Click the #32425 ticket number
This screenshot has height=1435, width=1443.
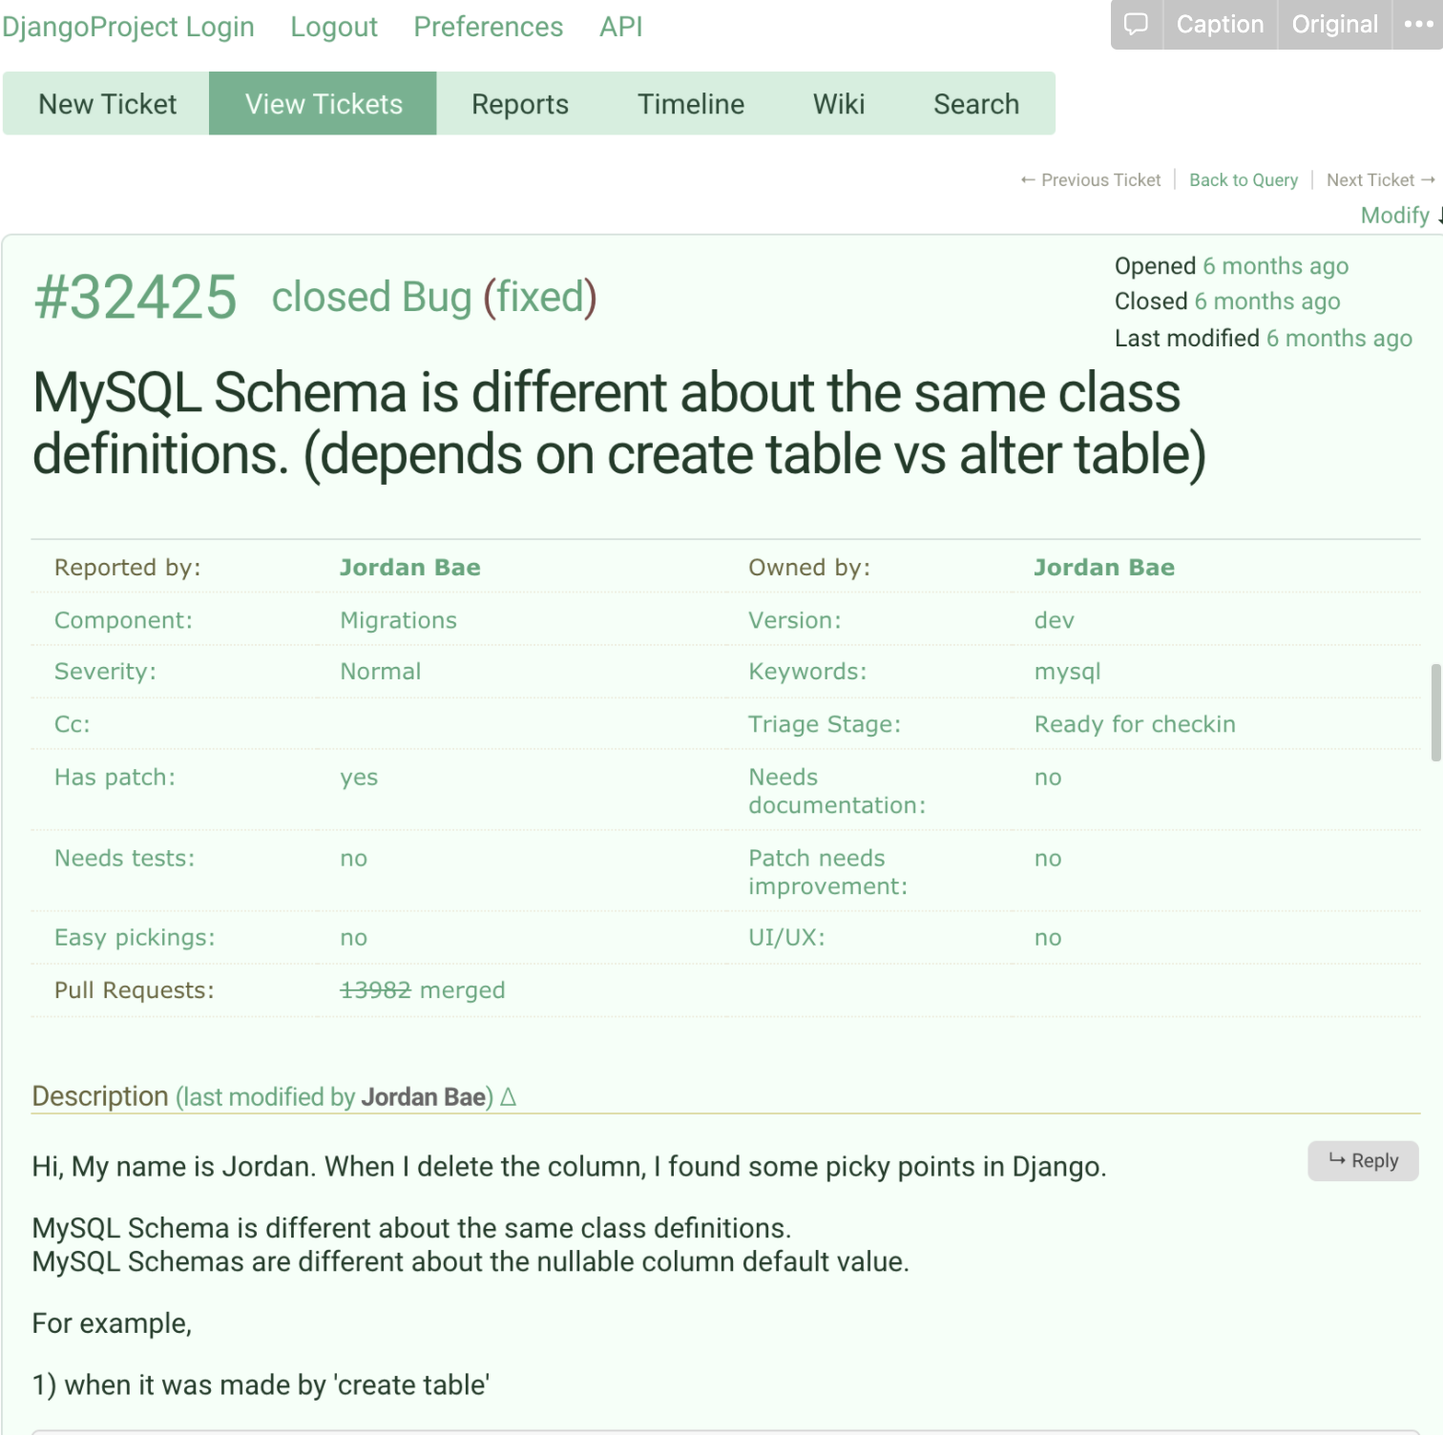tap(136, 297)
